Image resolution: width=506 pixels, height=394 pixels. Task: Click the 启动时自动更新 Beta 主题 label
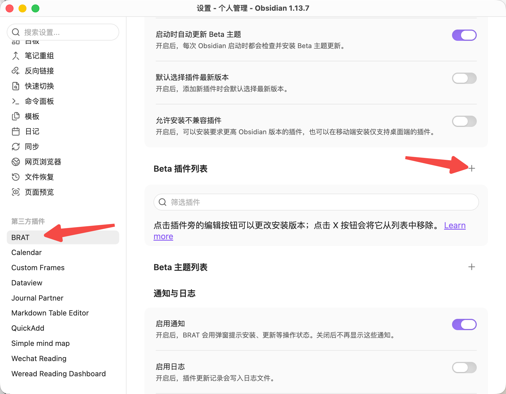[198, 34]
